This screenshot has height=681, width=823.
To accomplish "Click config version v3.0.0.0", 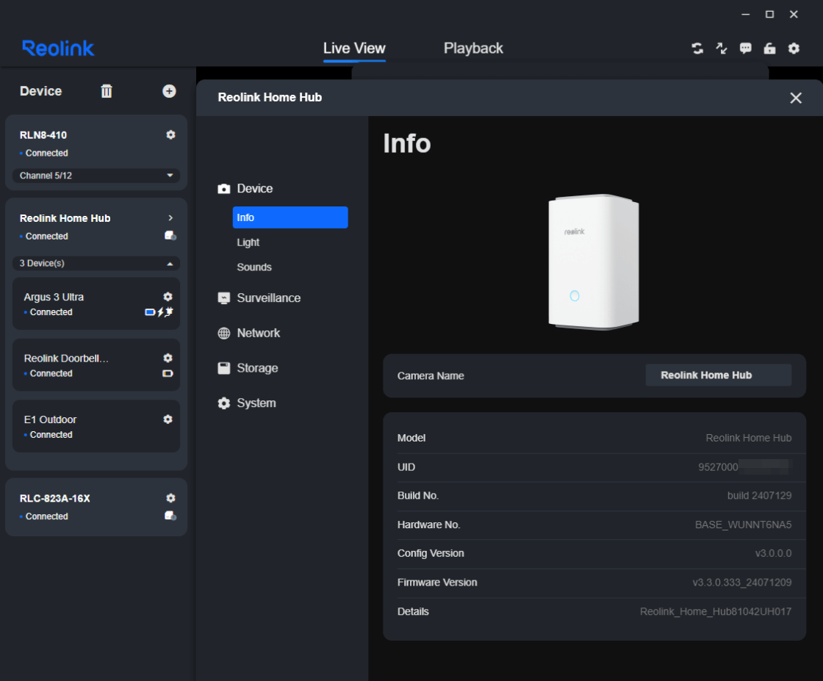I will tap(773, 553).
